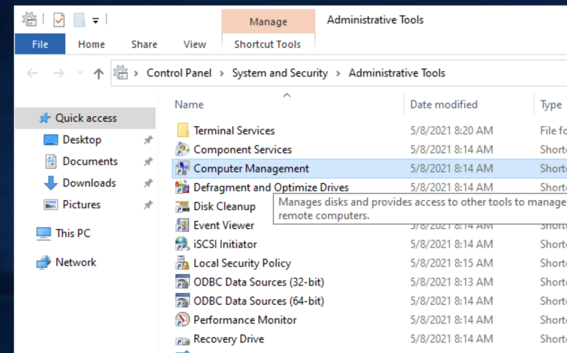Click the Defragment and Optimize Drives icon
567x353 pixels.
click(x=182, y=187)
